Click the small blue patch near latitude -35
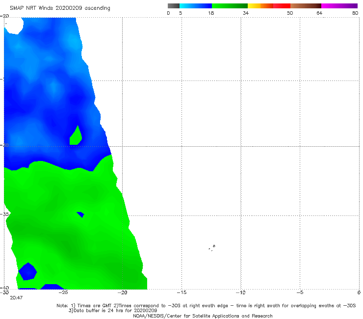 (x=80, y=214)
